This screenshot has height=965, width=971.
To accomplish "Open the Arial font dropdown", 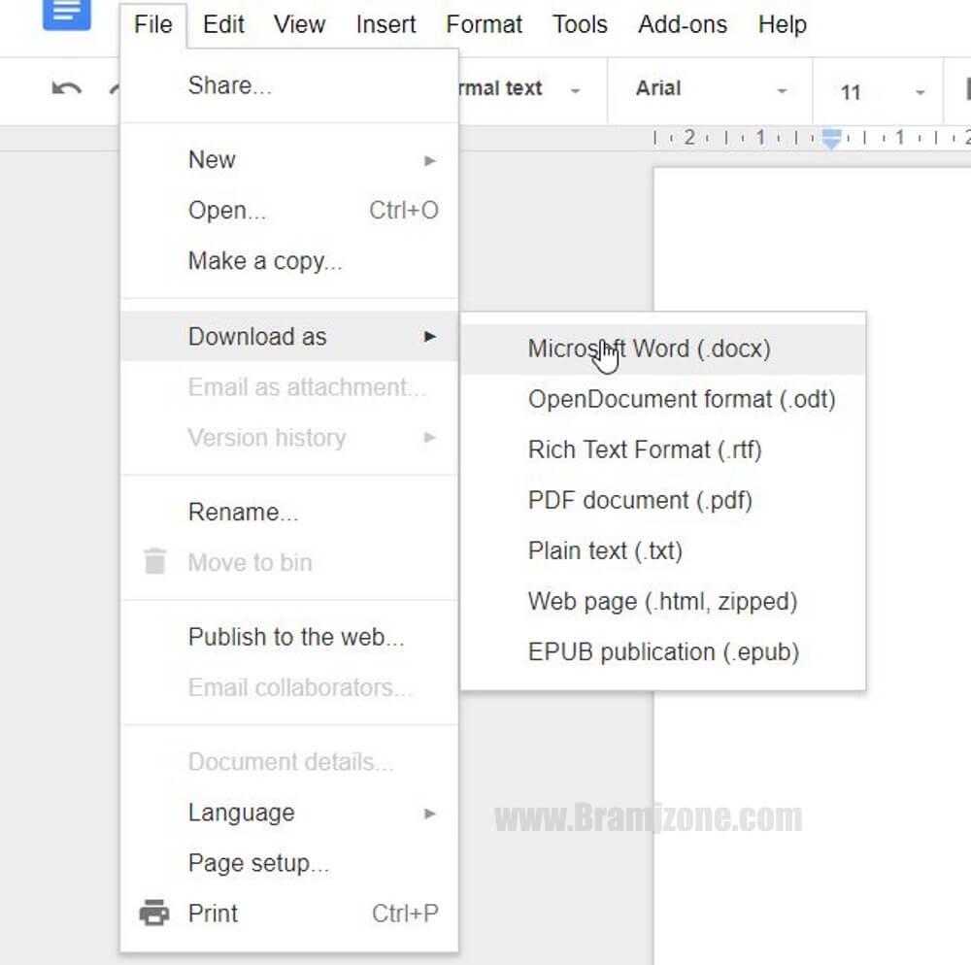I will click(711, 89).
